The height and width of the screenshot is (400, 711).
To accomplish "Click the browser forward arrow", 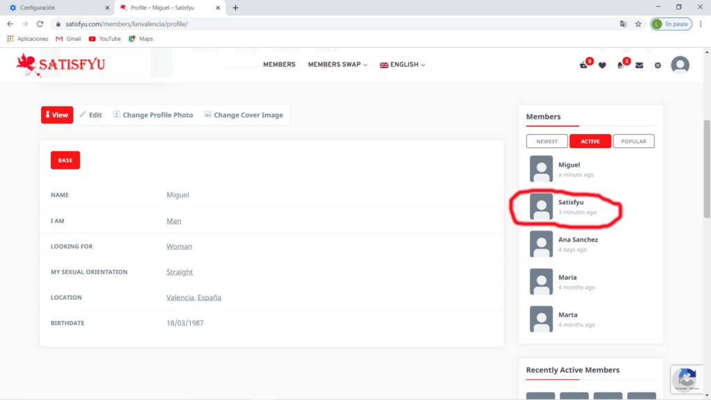I will click(x=25, y=24).
